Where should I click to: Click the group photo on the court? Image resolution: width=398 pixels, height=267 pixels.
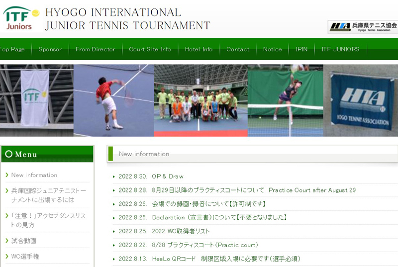201,100
